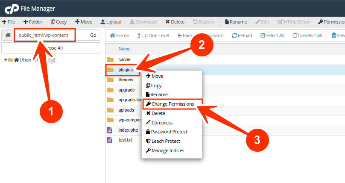
Task: Click the test.txt file icon
Action: tap(110, 140)
